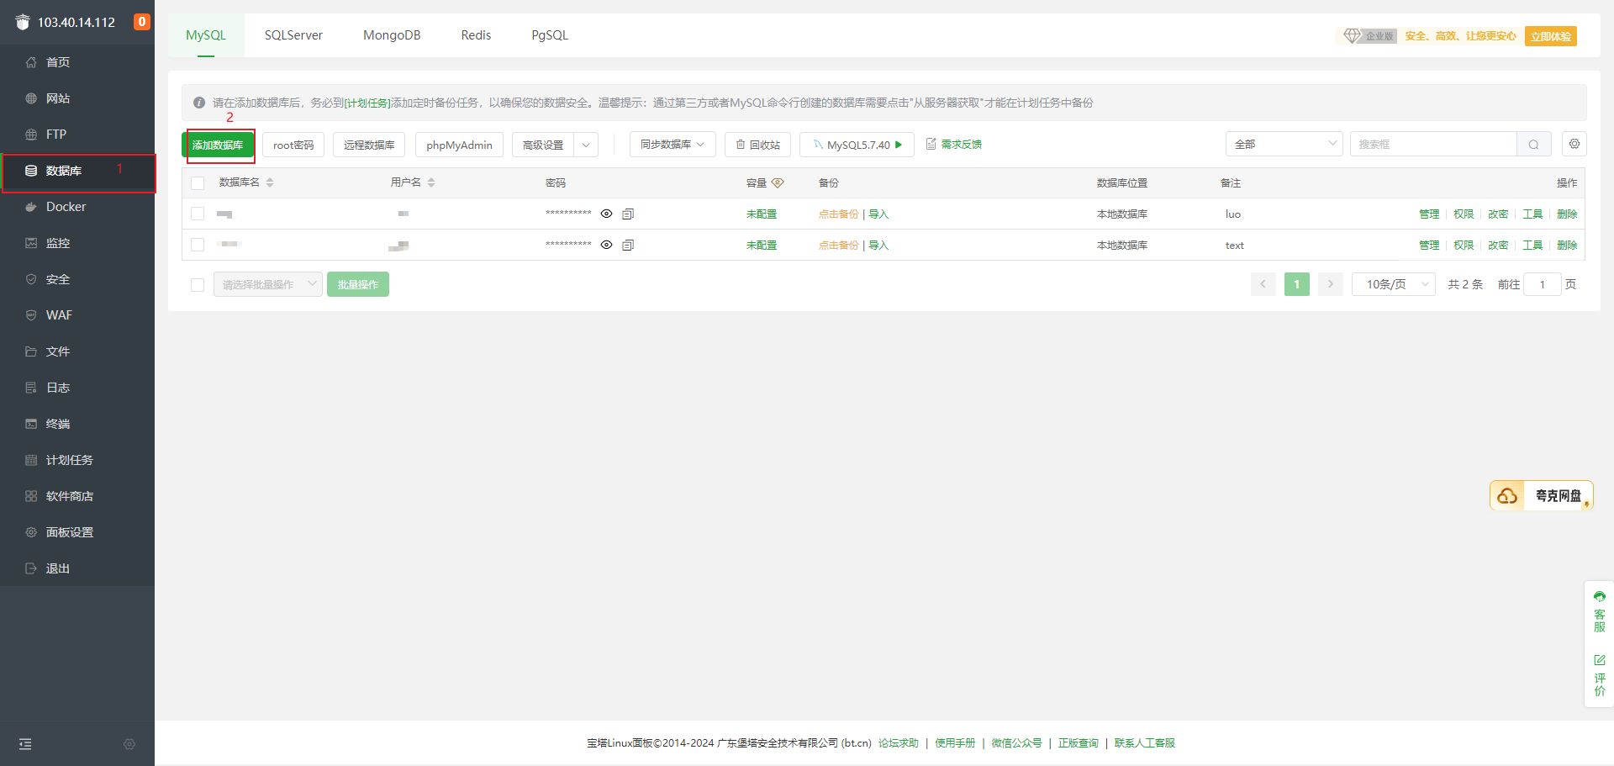Image resolution: width=1614 pixels, height=766 pixels.
Task: Show password for the text row
Action: point(606,245)
